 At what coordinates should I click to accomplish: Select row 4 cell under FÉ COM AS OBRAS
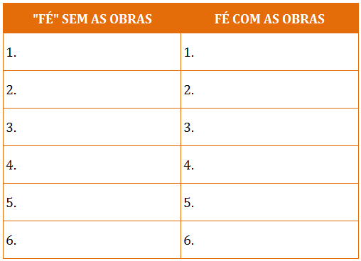pyautogui.click(x=270, y=165)
